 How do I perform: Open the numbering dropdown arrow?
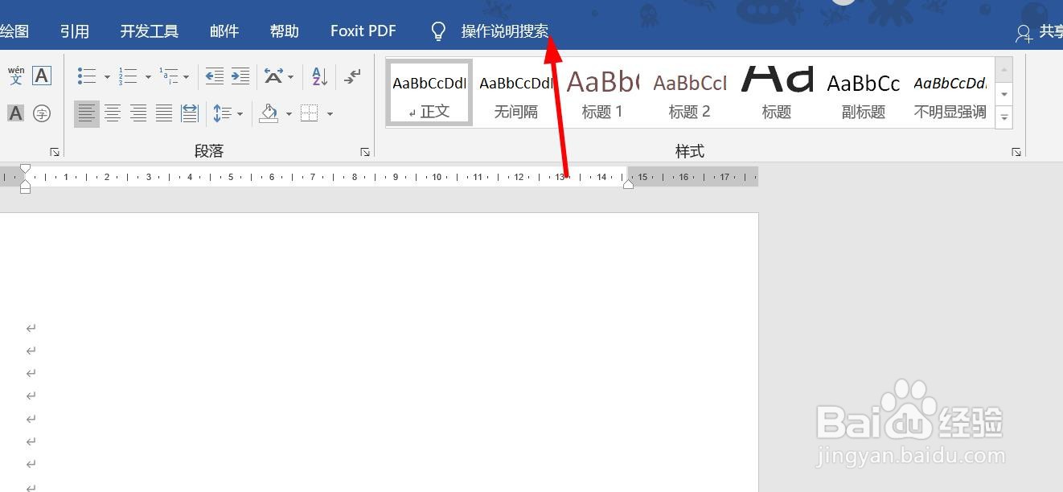pos(148,77)
